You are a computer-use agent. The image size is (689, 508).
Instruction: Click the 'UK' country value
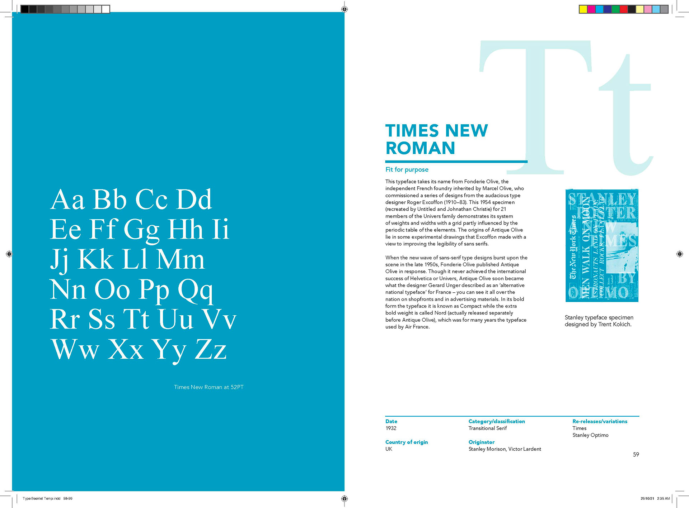click(x=389, y=449)
